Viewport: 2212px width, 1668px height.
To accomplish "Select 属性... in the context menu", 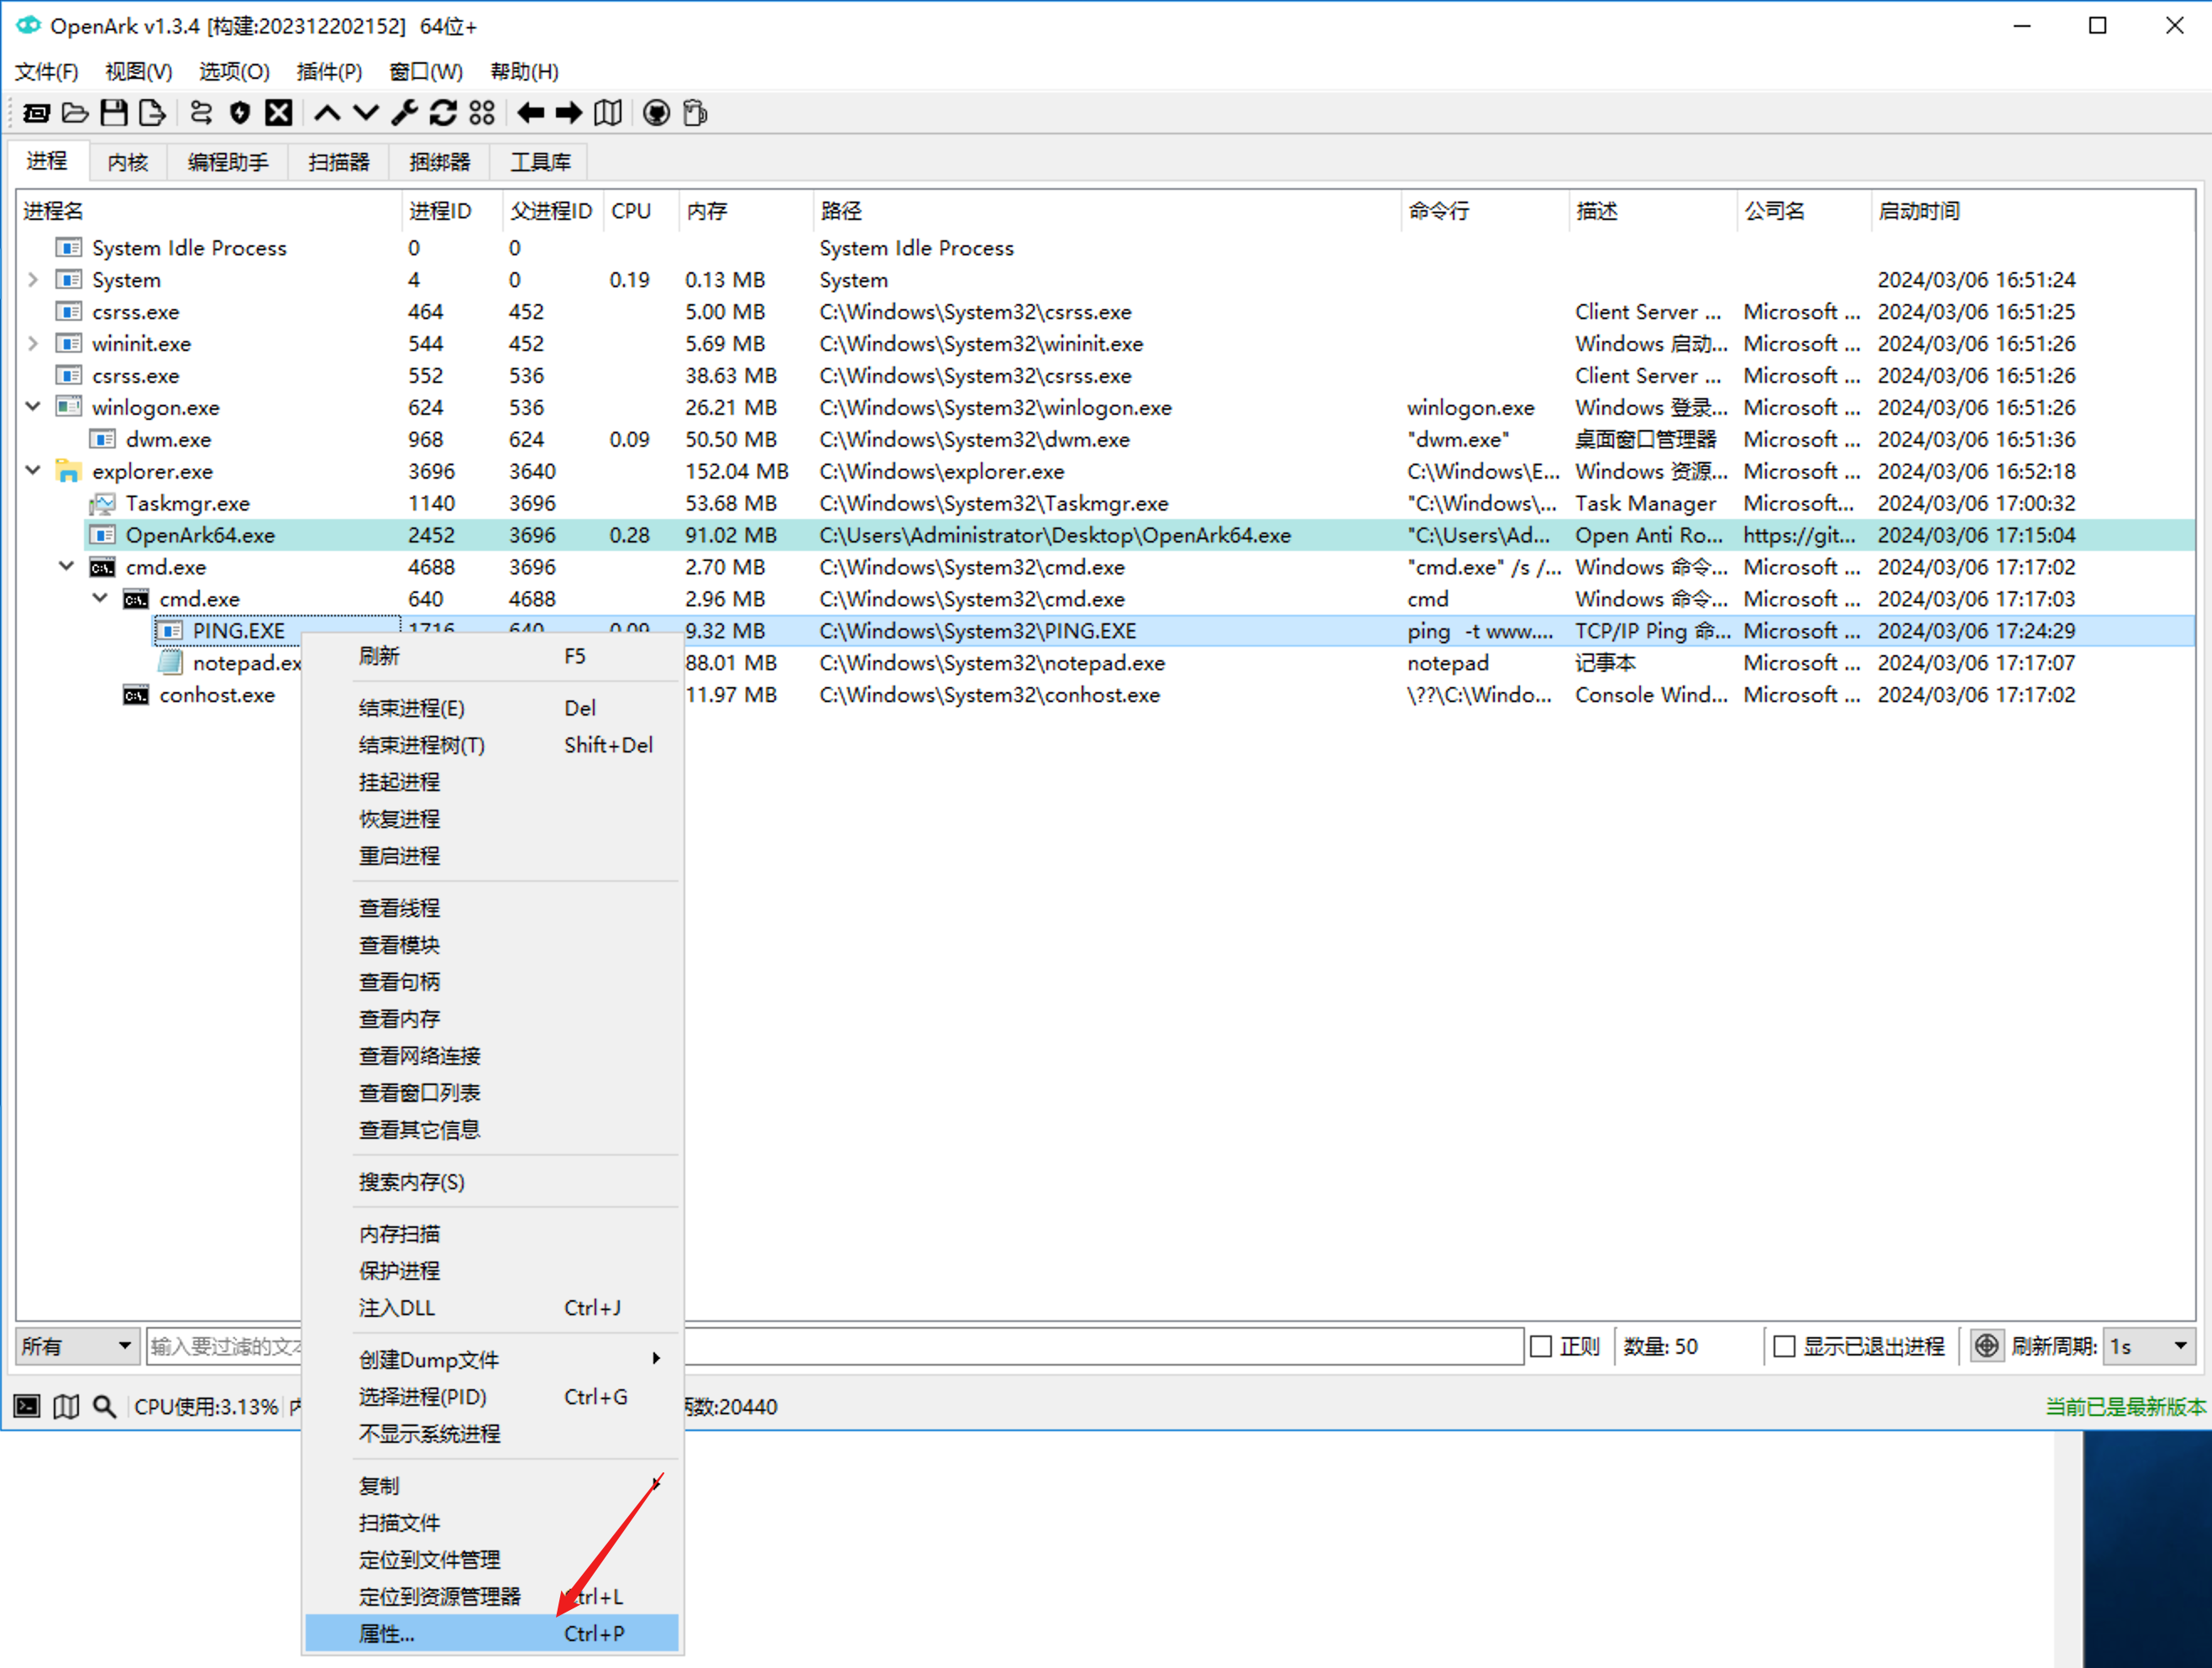I will pyautogui.click(x=386, y=1633).
